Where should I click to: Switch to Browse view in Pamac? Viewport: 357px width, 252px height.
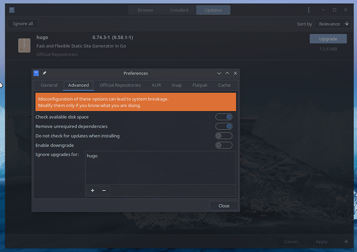pyautogui.click(x=145, y=10)
